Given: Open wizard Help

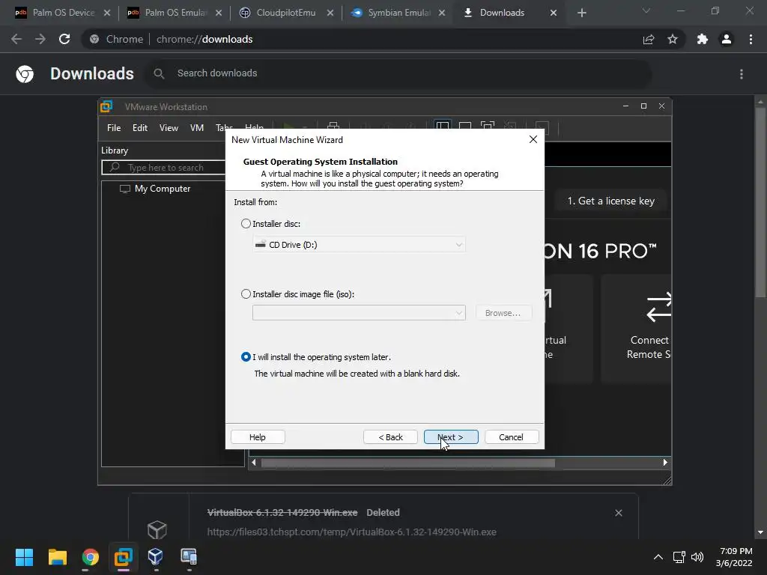Looking at the screenshot, I should point(258,437).
